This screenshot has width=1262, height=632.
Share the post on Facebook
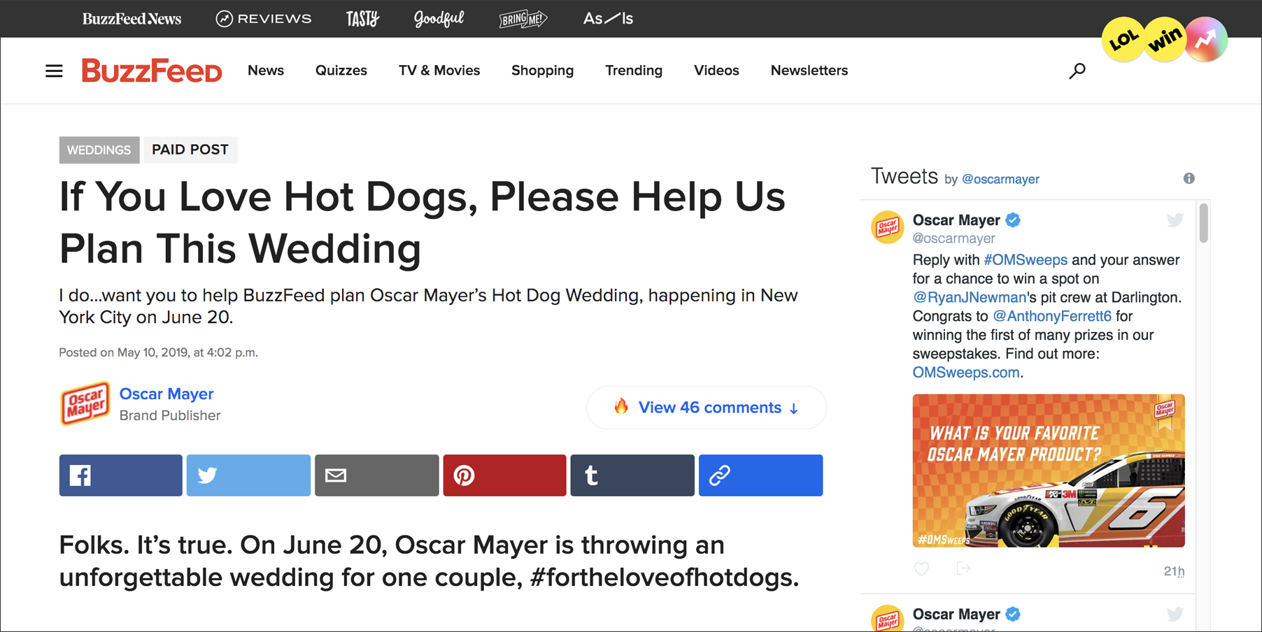coord(121,475)
